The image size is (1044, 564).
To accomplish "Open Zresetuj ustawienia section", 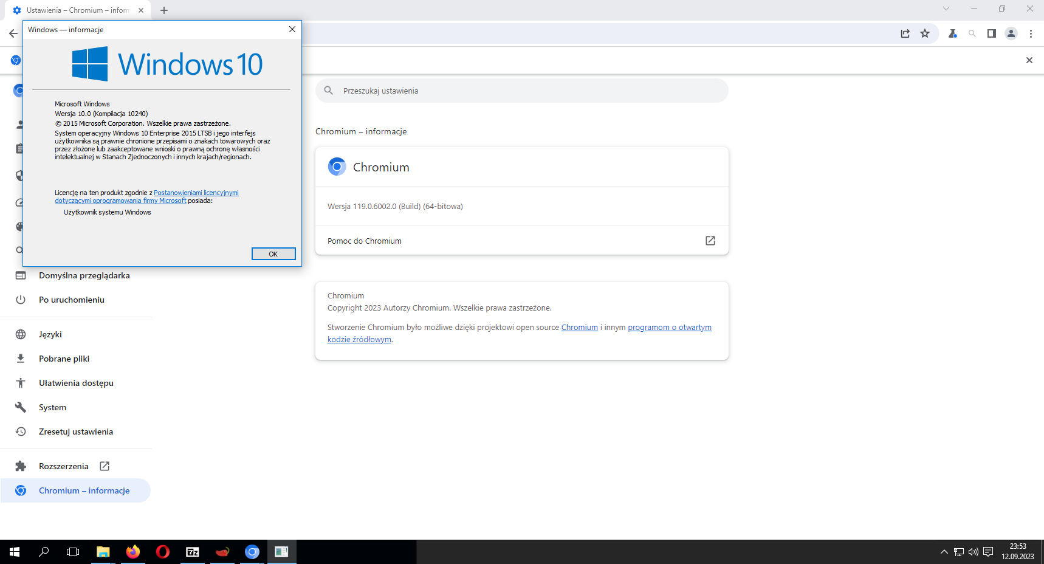I will click(x=76, y=432).
